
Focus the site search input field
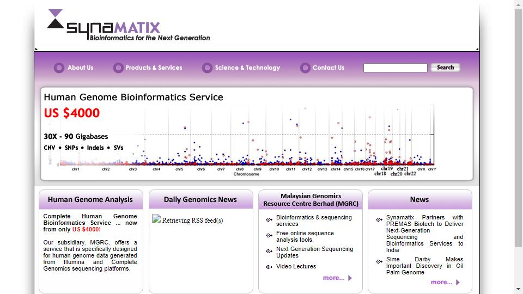[396, 68]
